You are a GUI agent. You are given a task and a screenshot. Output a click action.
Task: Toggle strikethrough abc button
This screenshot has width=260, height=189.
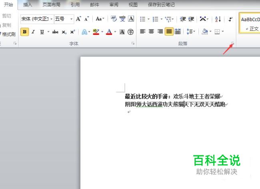click(55, 32)
